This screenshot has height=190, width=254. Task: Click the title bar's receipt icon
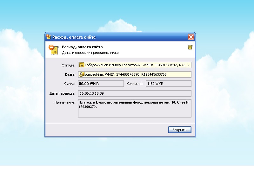[x=49, y=37]
